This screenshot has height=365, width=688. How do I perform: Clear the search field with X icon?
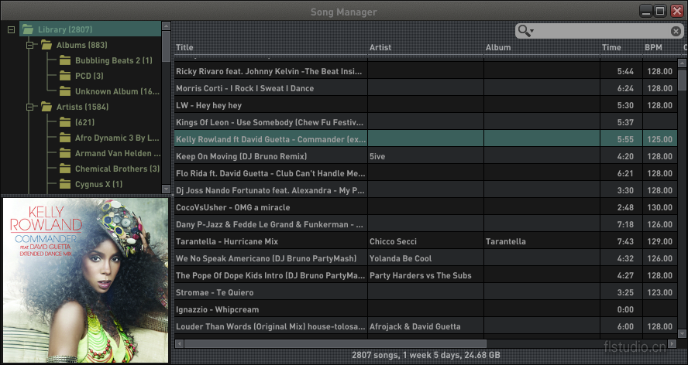pos(676,31)
